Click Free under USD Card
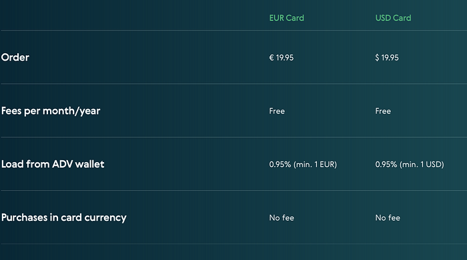Image resolution: width=467 pixels, height=260 pixels. coord(383,111)
